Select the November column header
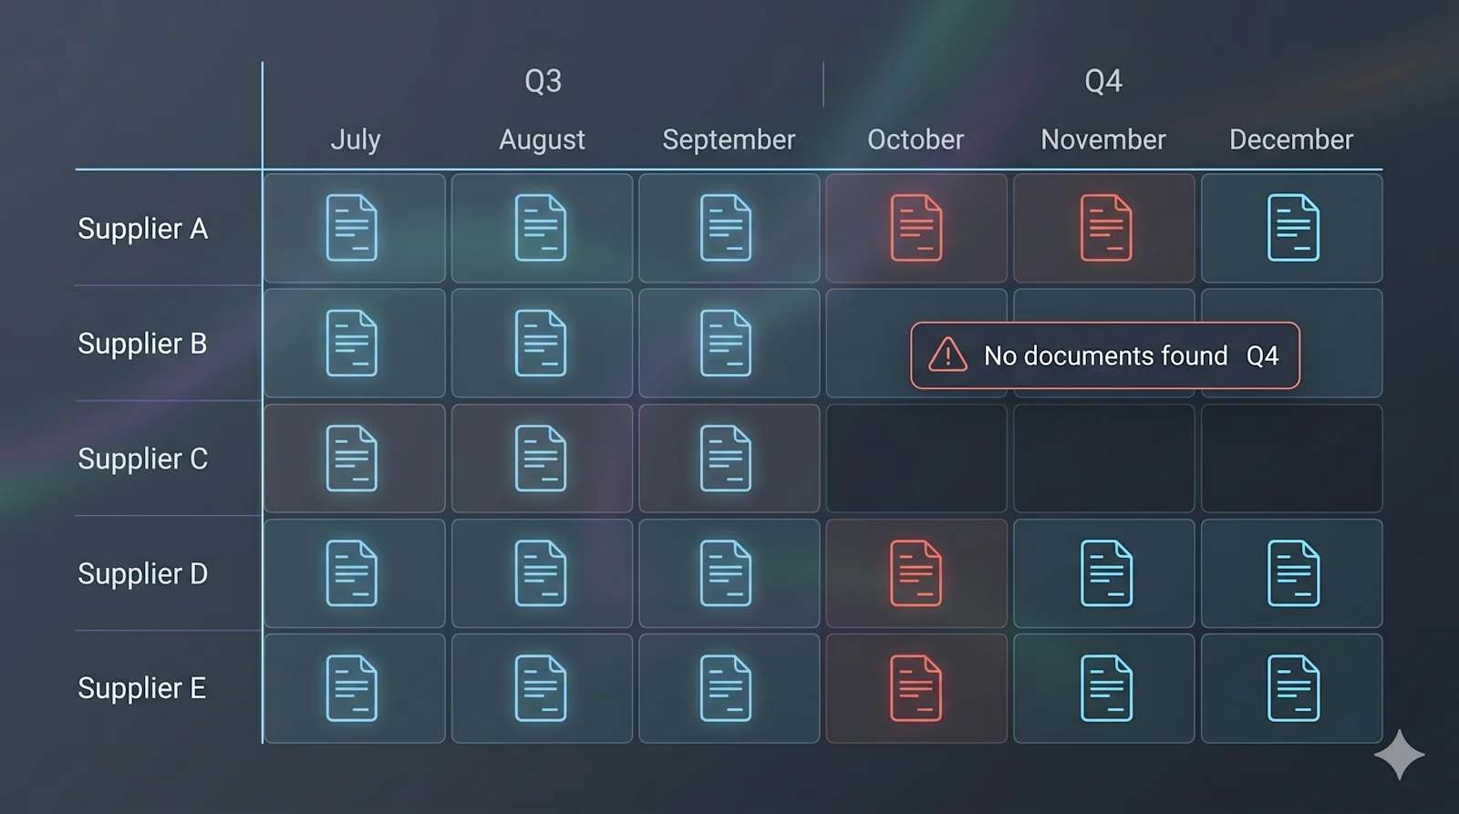The width and height of the screenshot is (1459, 814). (x=1103, y=139)
